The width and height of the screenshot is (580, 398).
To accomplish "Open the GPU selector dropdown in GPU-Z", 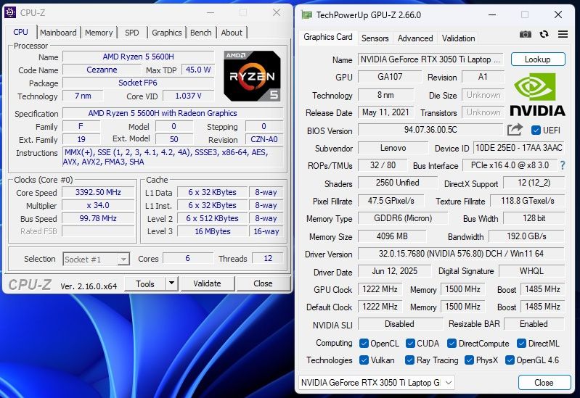I will [376, 383].
